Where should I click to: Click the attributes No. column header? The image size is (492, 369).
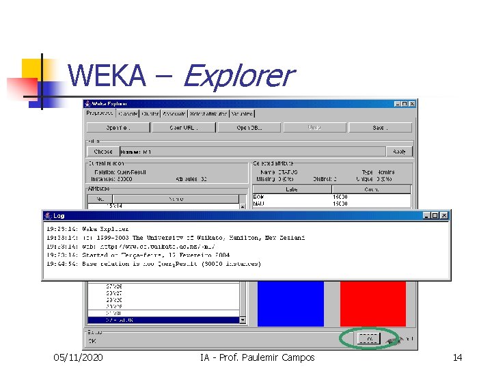point(100,199)
